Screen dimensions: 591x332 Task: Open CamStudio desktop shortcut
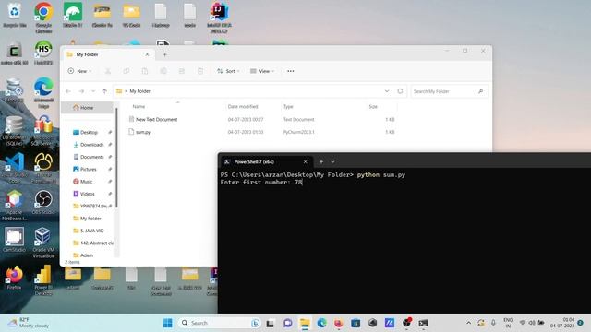14,240
